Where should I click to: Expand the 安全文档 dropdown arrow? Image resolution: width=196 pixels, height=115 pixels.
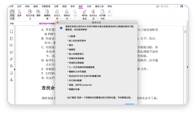(60, 19)
